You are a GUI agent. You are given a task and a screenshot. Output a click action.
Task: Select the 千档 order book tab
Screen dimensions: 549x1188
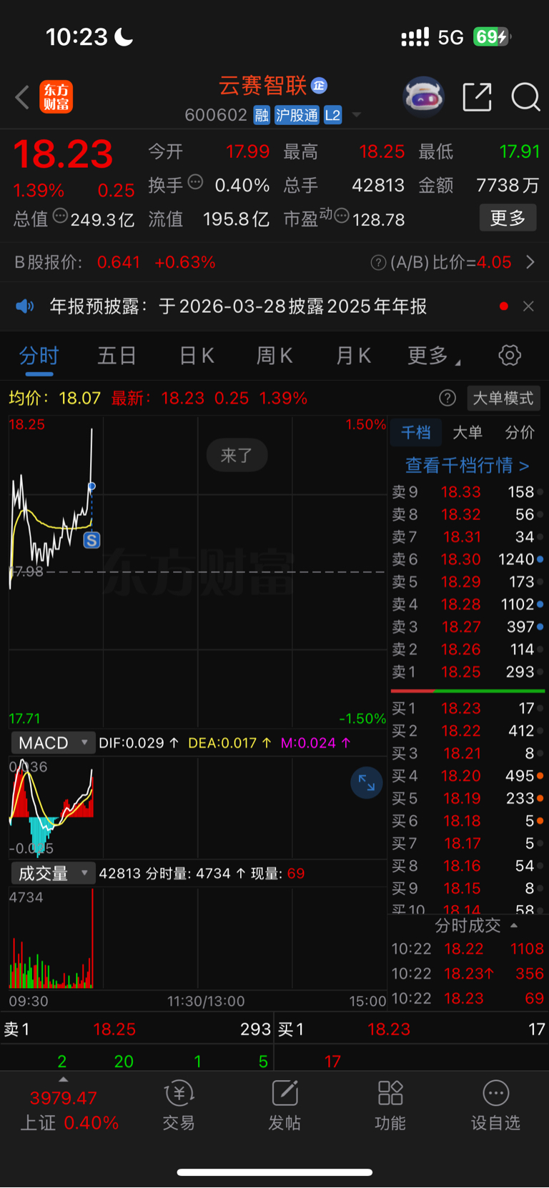click(415, 432)
